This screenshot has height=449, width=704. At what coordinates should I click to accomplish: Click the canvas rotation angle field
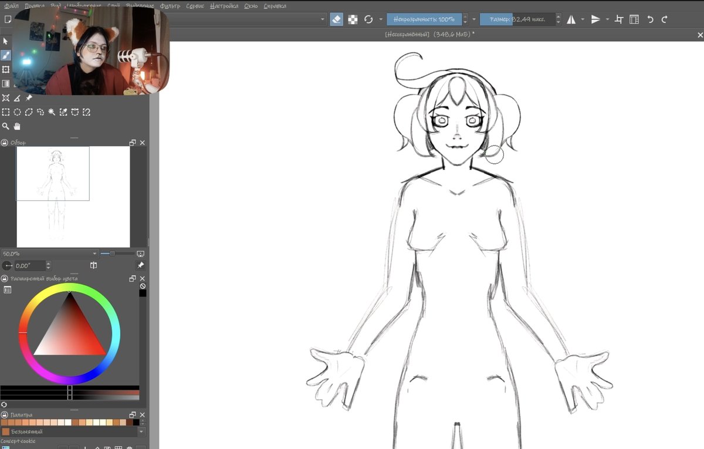[x=30, y=266]
